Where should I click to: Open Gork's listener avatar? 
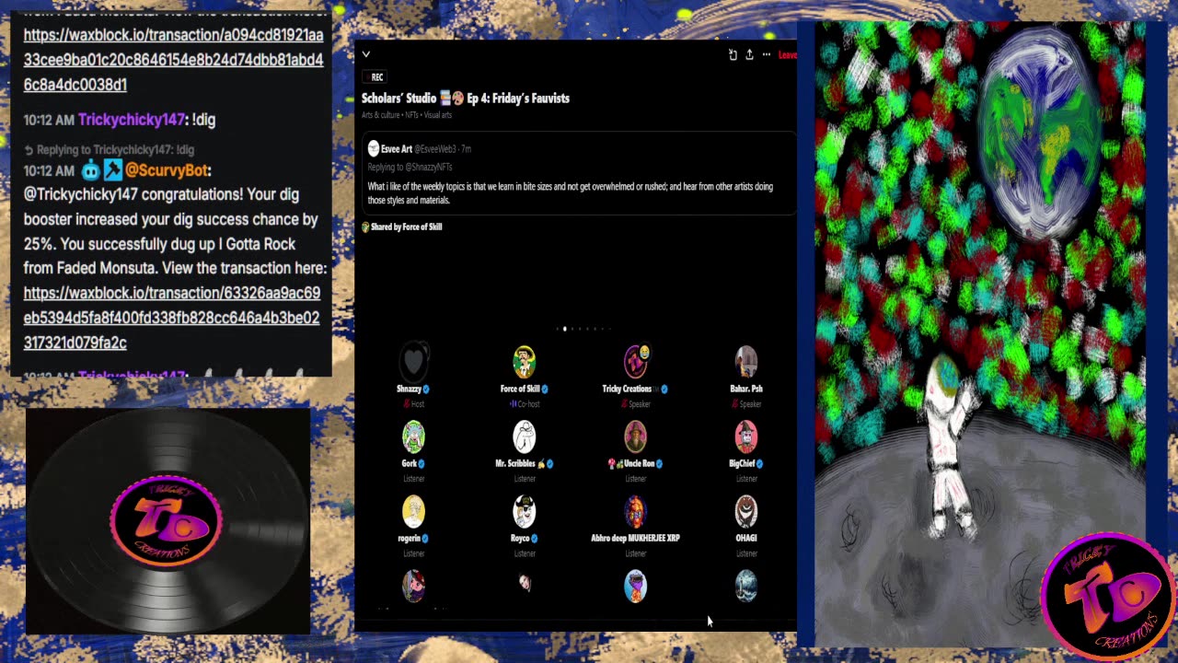[x=414, y=436]
